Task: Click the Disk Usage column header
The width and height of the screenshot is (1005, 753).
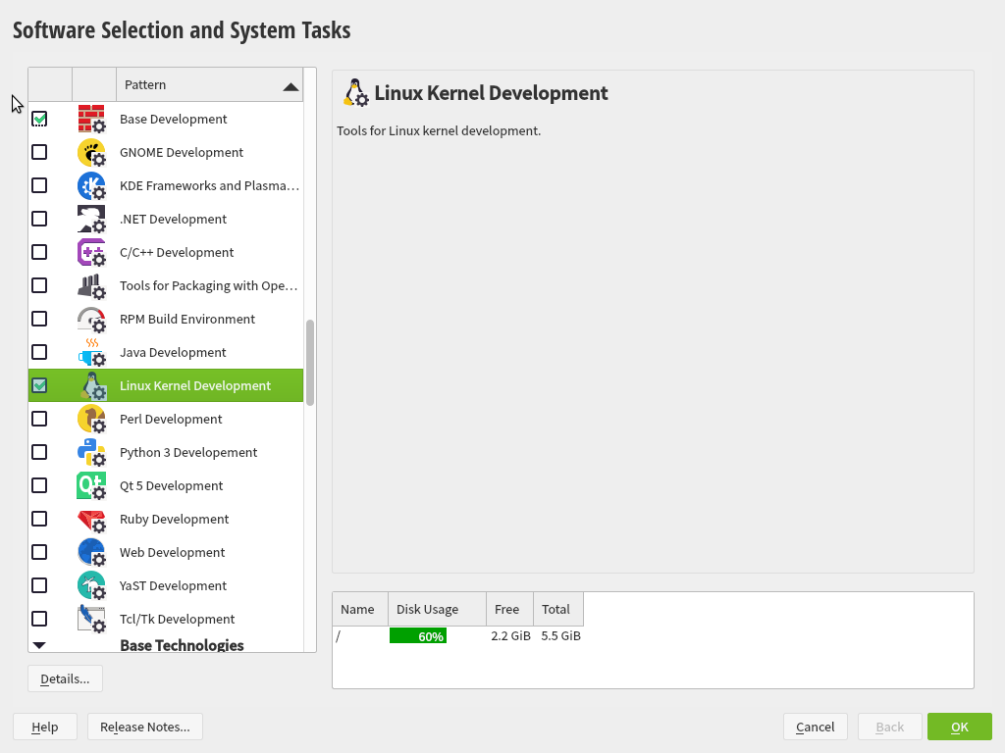Action: pos(437,609)
